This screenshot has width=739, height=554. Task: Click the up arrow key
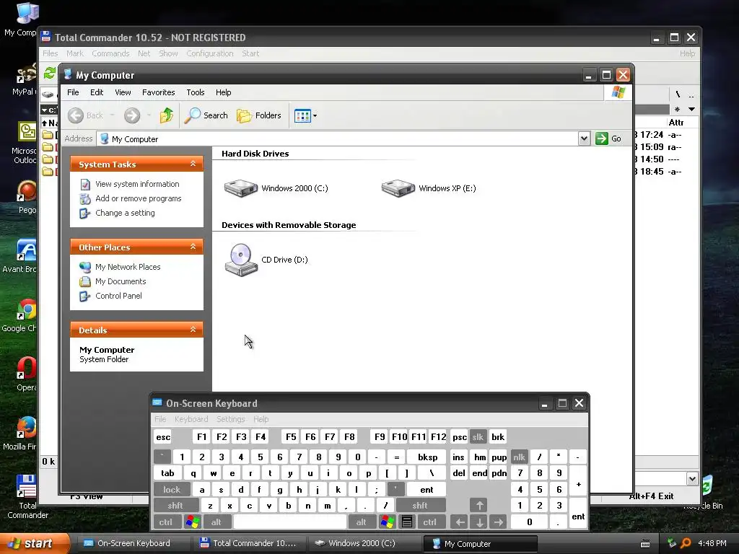pos(479,506)
